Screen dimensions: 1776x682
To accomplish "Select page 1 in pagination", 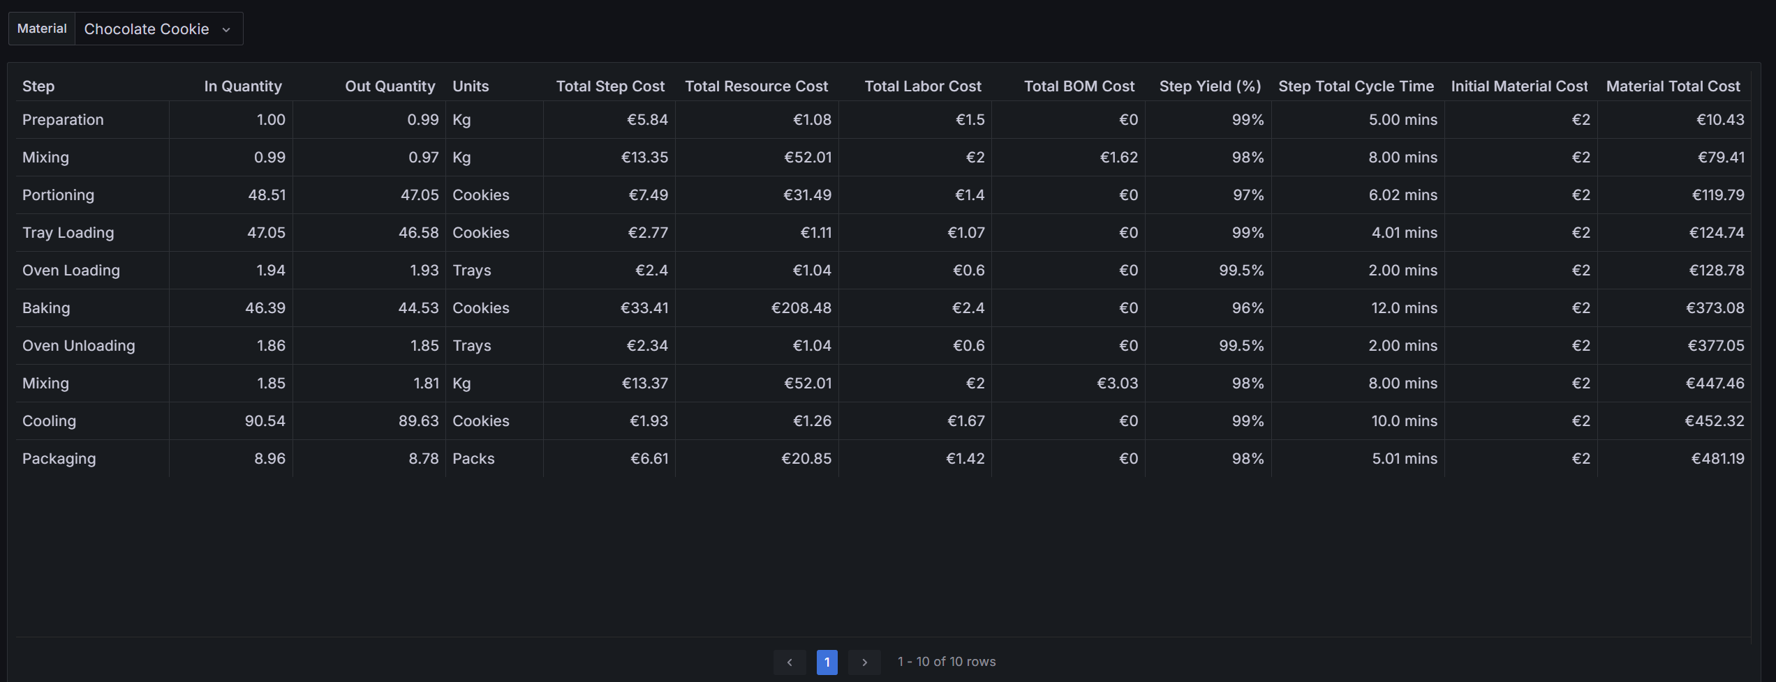I will click(827, 662).
